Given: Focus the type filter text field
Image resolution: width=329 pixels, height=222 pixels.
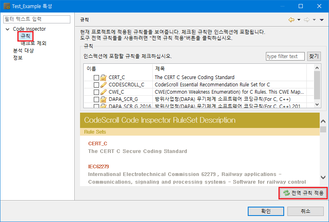Looking at the screenshot, I should 285,57.
